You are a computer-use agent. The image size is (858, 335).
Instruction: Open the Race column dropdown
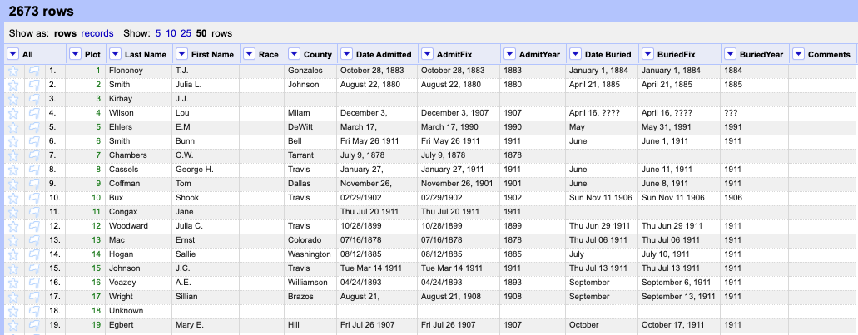pos(250,54)
